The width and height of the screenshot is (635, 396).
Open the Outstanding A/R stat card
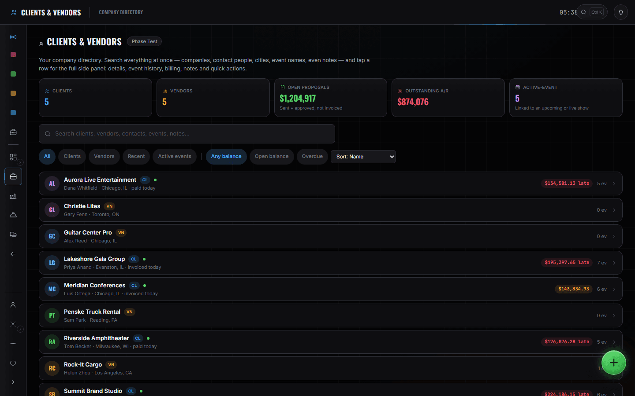(x=448, y=98)
